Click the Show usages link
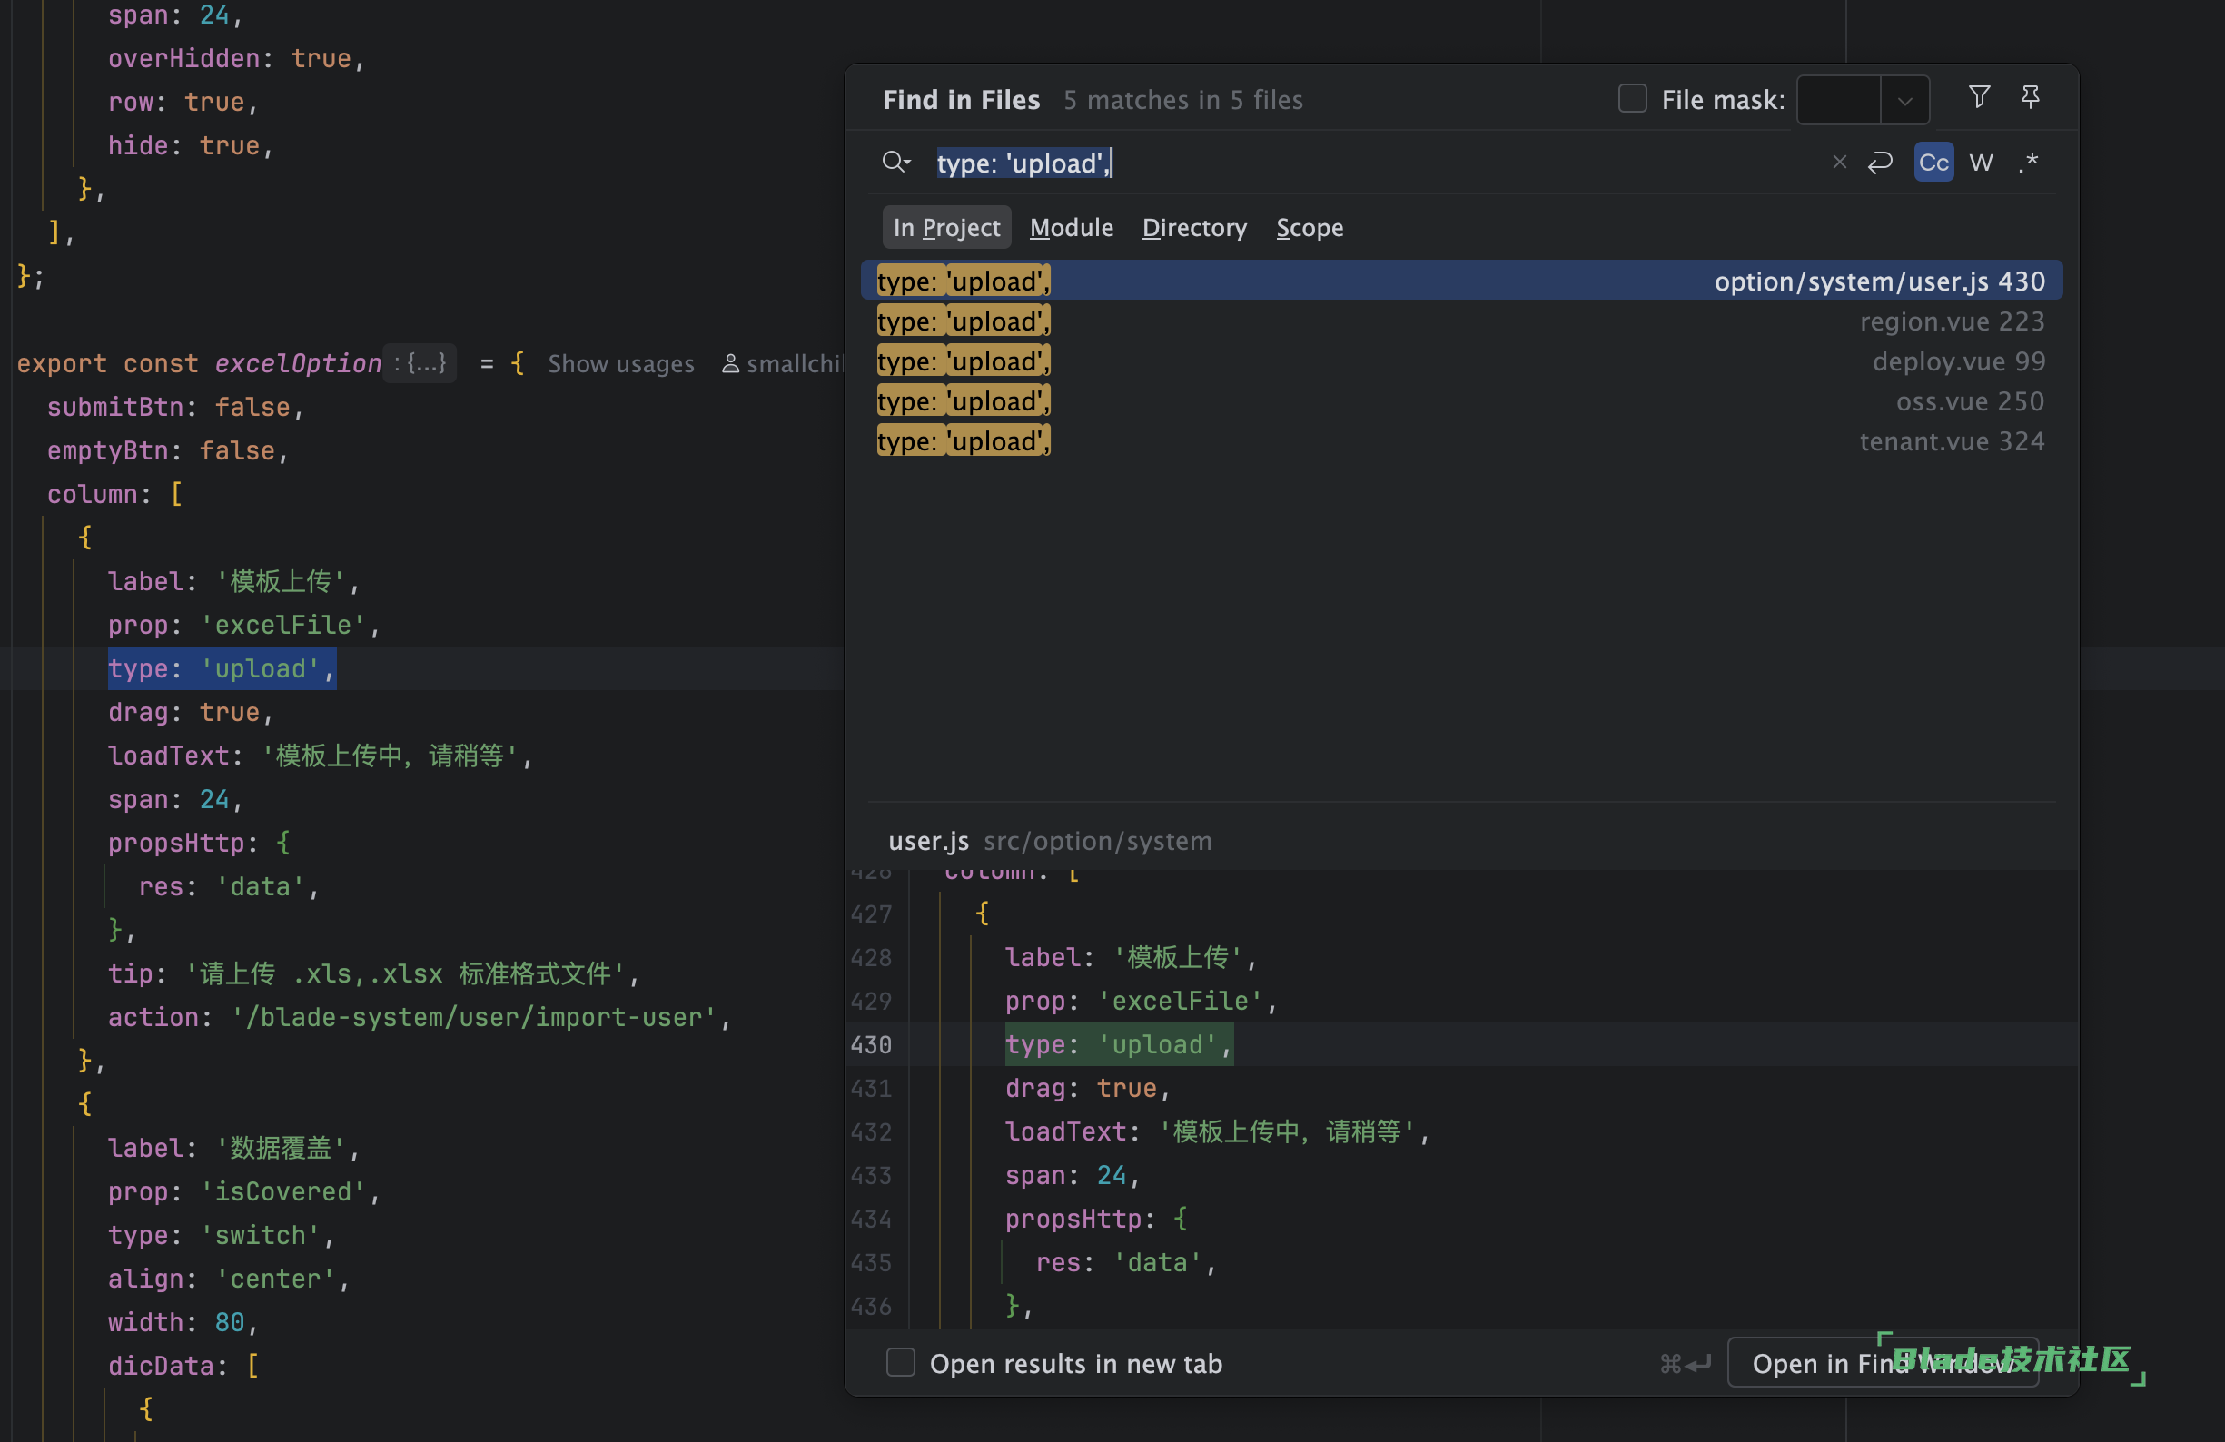 pyautogui.click(x=621, y=363)
